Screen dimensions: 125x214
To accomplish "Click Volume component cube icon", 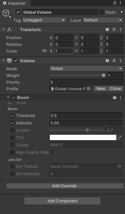I will point(9,61).
